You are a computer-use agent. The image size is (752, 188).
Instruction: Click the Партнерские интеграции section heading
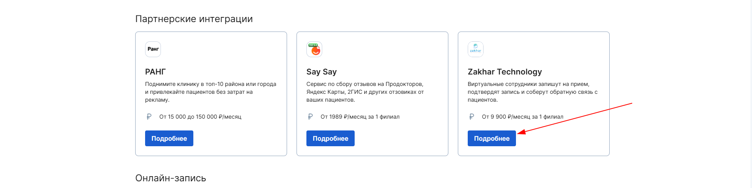point(194,19)
